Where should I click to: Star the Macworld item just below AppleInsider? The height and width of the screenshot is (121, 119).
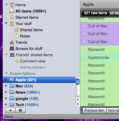84,65
